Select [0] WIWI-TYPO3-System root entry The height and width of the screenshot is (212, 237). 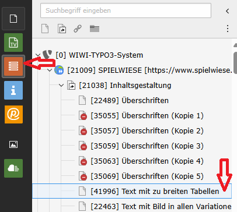(99, 55)
